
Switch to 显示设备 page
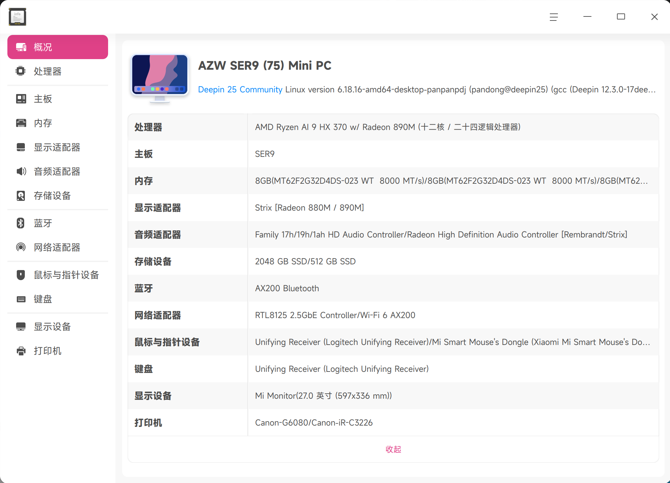tap(52, 326)
